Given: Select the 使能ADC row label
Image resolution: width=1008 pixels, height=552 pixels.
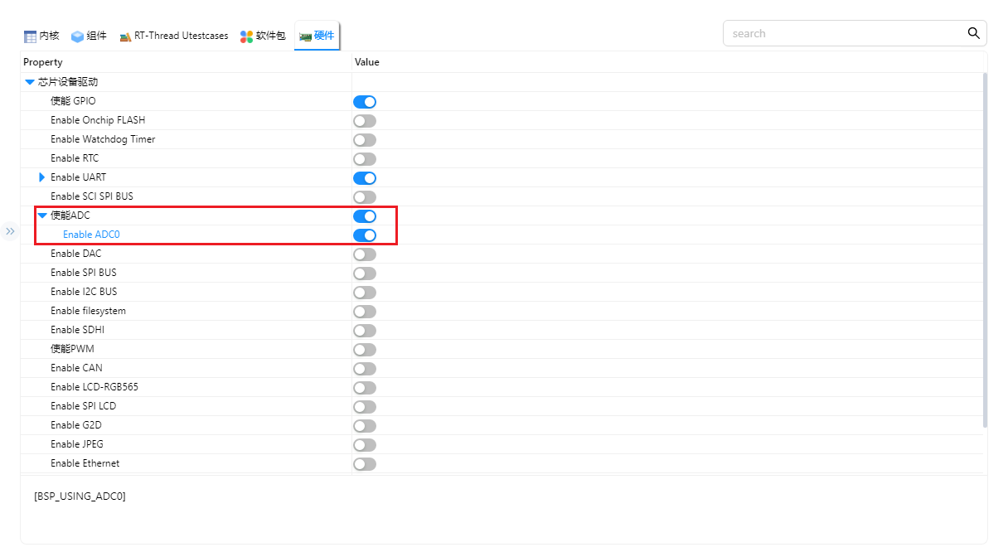Looking at the screenshot, I should (x=70, y=215).
